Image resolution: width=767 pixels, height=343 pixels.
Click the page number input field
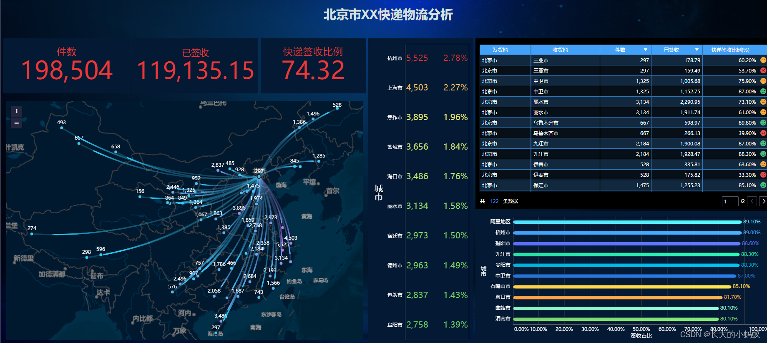tap(730, 201)
